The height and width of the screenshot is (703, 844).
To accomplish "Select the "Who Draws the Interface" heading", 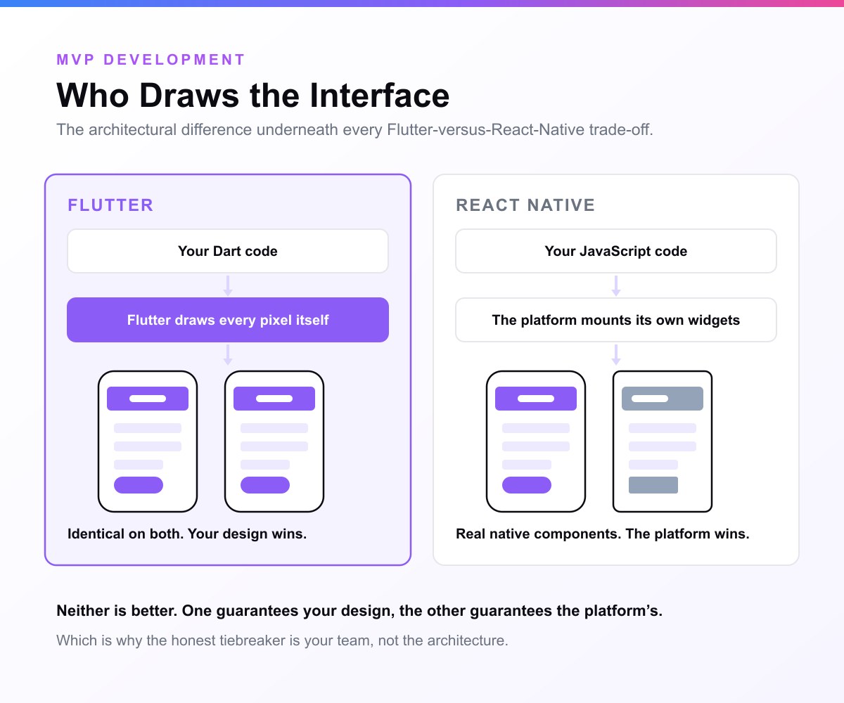I will (253, 95).
